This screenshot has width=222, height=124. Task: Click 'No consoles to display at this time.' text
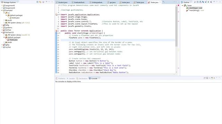coord(68,82)
